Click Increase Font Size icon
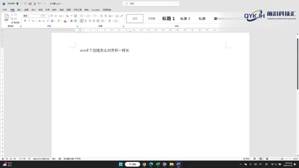The image size is (299, 168). [x=52, y=16]
